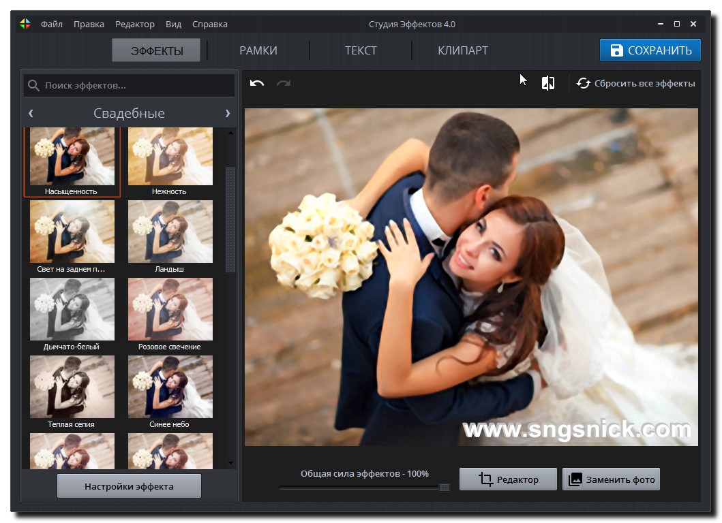Click the Свадебные category title

(129, 113)
